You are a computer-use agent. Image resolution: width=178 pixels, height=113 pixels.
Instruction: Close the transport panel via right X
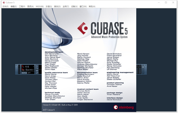coord(146,65)
